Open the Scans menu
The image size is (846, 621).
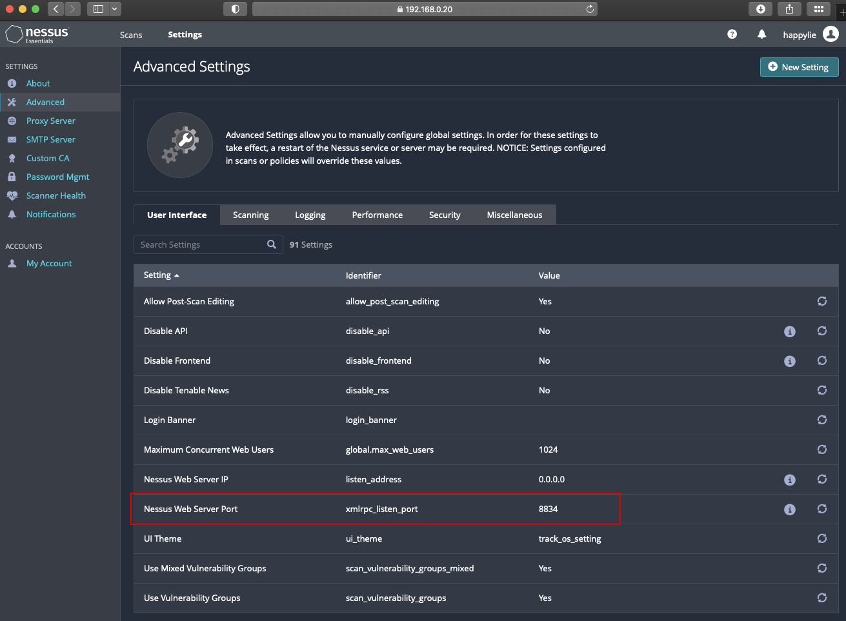(131, 35)
